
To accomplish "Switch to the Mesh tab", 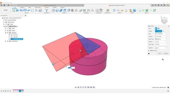I will coord(29,8).
